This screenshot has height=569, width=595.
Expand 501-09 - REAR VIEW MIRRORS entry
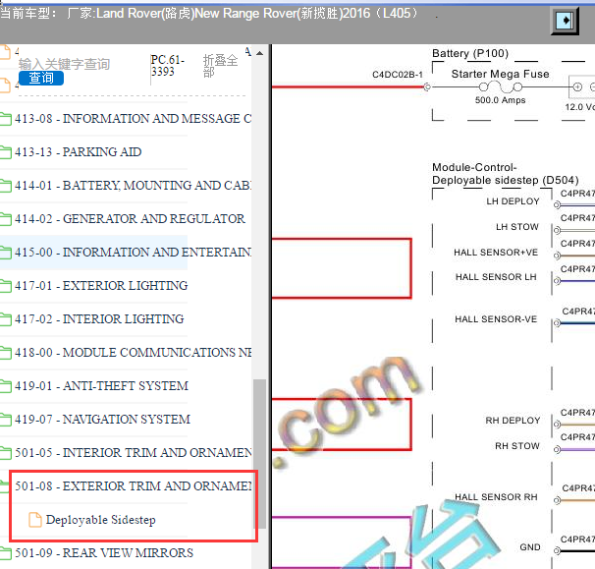pyautogui.click(x=104, y=553)
